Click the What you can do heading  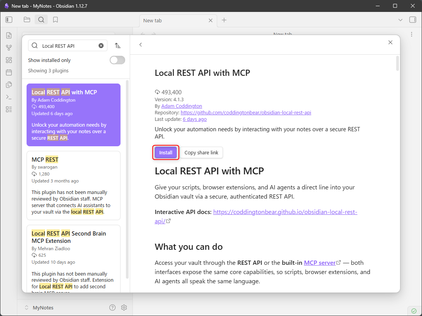point(189,247)
